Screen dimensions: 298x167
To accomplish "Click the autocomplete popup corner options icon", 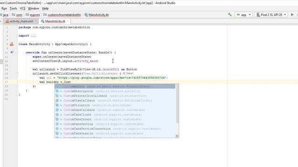I will 177,136.
